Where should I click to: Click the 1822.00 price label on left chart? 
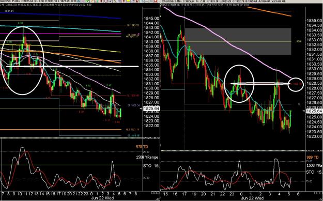click(x=152, y=126)
